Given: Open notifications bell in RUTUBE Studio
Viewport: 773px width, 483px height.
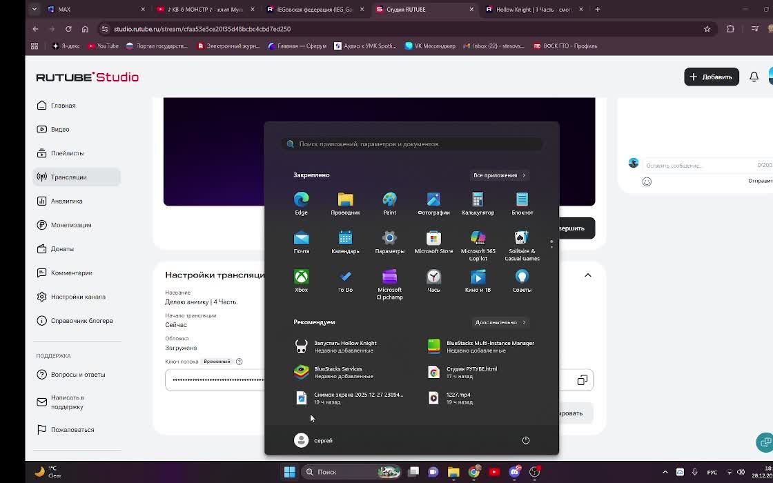Looking at the screenshot, I should point(754,77).
